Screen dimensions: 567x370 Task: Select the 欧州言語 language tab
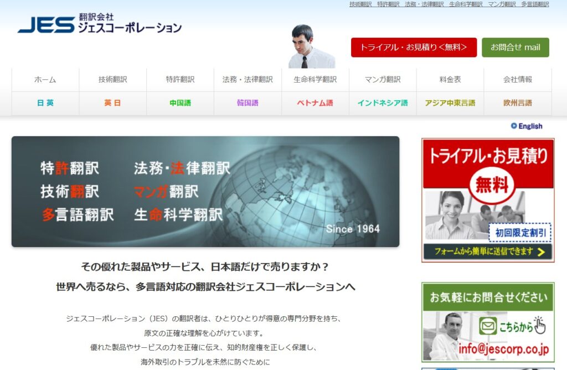tap(518, 103)
